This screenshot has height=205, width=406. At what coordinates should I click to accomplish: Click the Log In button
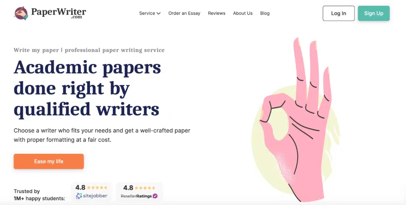339,13
